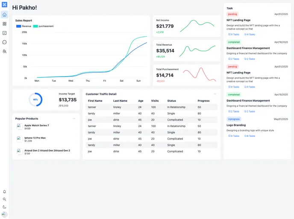Open the user avatar profile menu

coord(4,214)
